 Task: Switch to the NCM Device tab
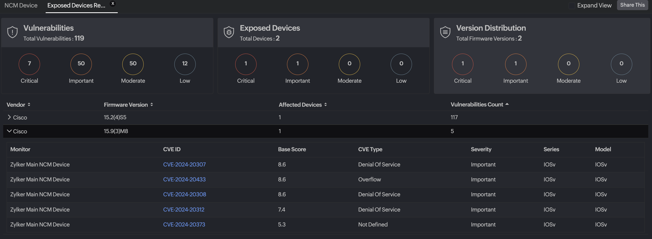coord(21,6)
